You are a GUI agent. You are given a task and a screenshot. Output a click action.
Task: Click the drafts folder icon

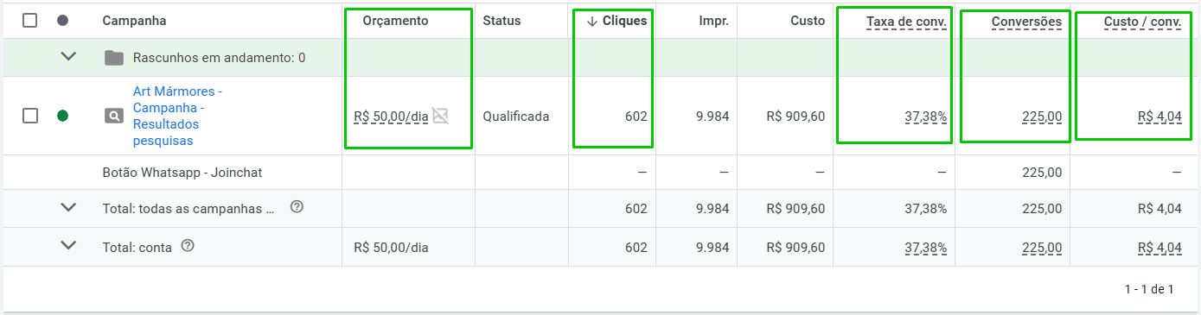pos(113,59)
